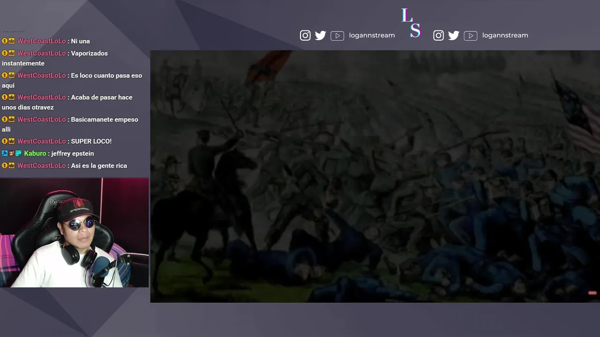Viewport: 600px width, 337px height.
Task: Open the logannstream handle right of LS logo
Action: (505, 36)
